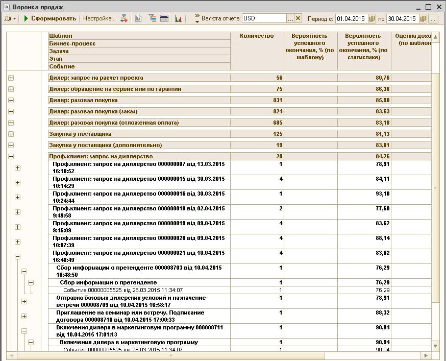The width and height of the screenshot is (446, 361).
Task: Click the horizontal scrollbar thumb
Action: [170, 355]
